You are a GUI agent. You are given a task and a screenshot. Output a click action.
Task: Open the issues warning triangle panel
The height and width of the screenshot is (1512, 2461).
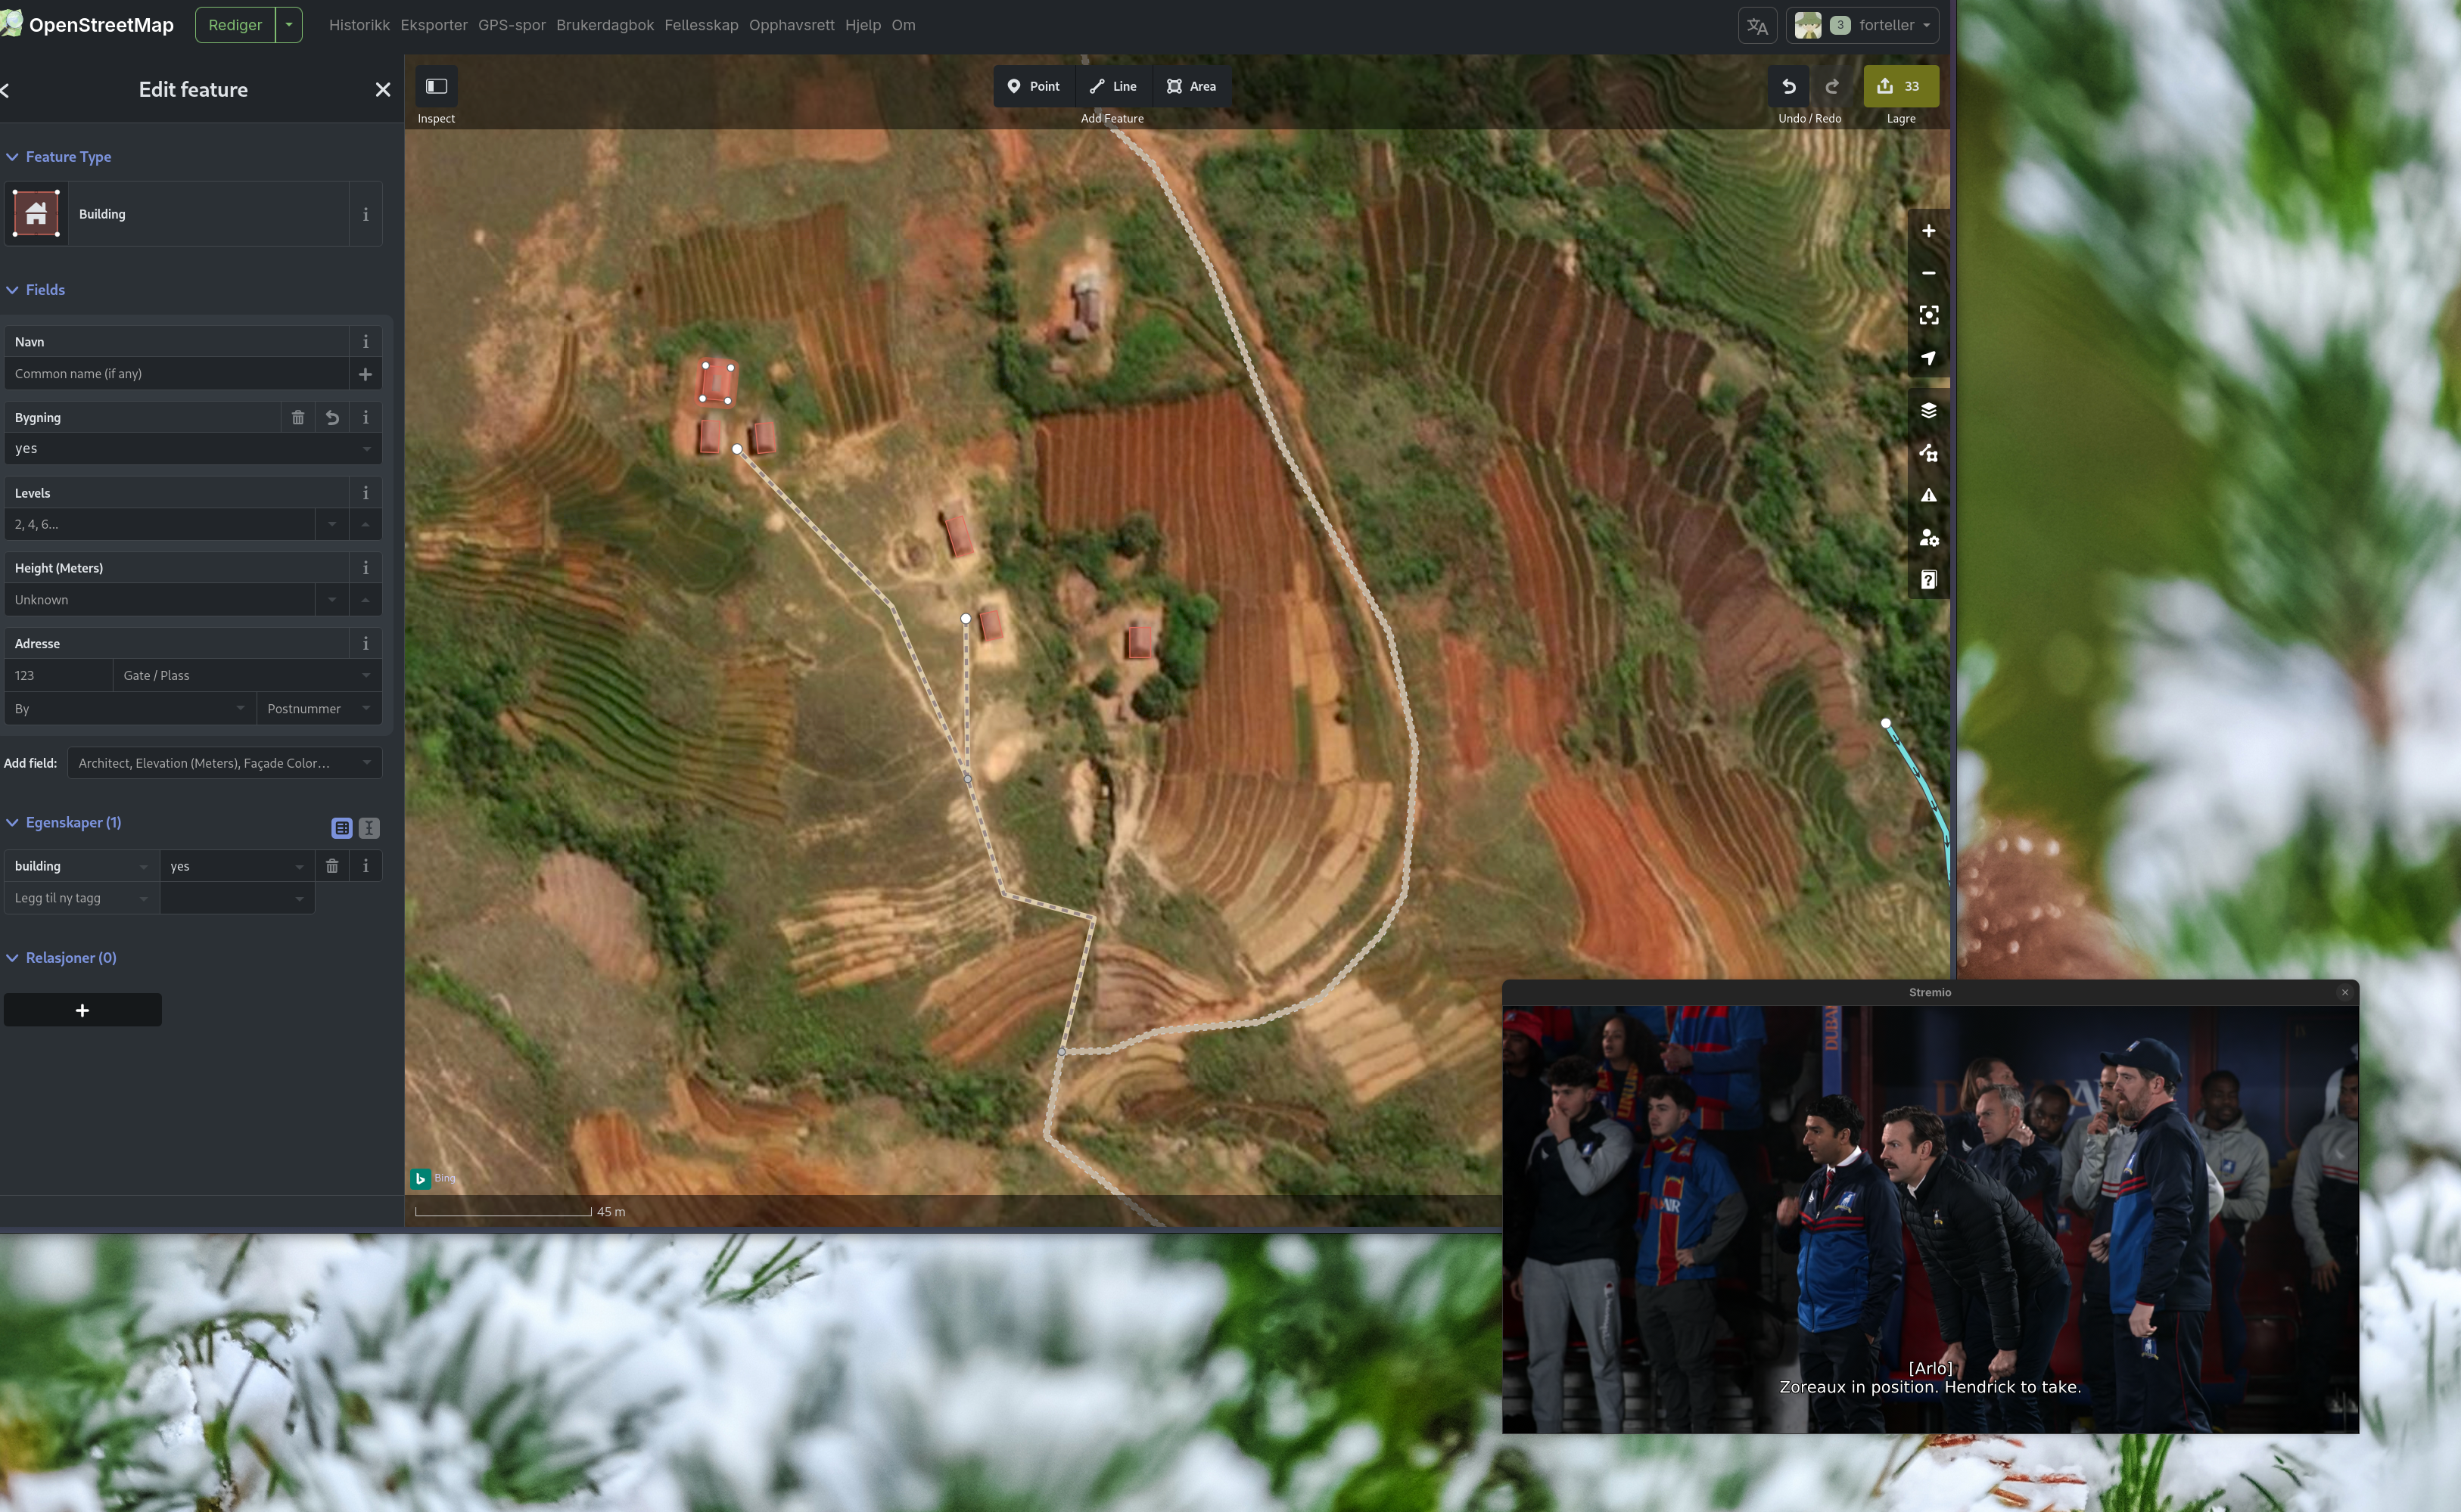(x=1927, y=496)
